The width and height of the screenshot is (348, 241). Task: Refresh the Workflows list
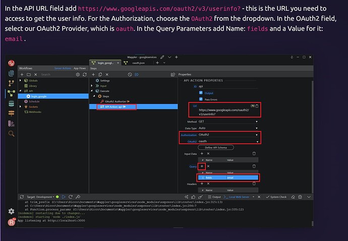coord(85,75)
